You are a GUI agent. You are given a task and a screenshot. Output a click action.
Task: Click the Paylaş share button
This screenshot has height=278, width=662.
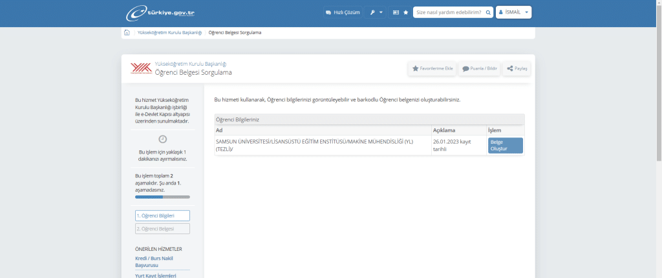pos(517,68)
